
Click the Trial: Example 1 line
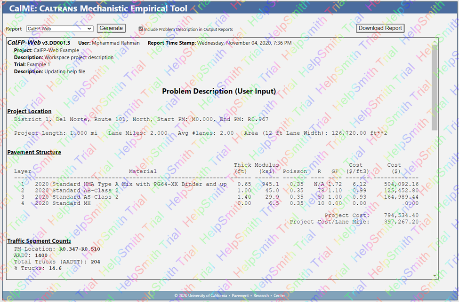(x=32, y=64)
